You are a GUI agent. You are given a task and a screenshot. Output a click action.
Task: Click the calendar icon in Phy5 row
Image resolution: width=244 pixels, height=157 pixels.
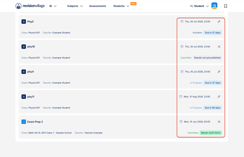(x=182, y=21)
